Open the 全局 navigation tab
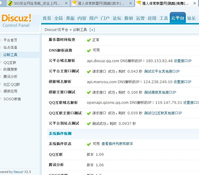Viewport: 199px width, 175px height. [58, 18]
